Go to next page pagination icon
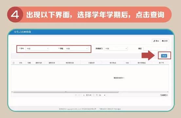The image size is (181, 118). pyautogui.click(x=94, y=95)
